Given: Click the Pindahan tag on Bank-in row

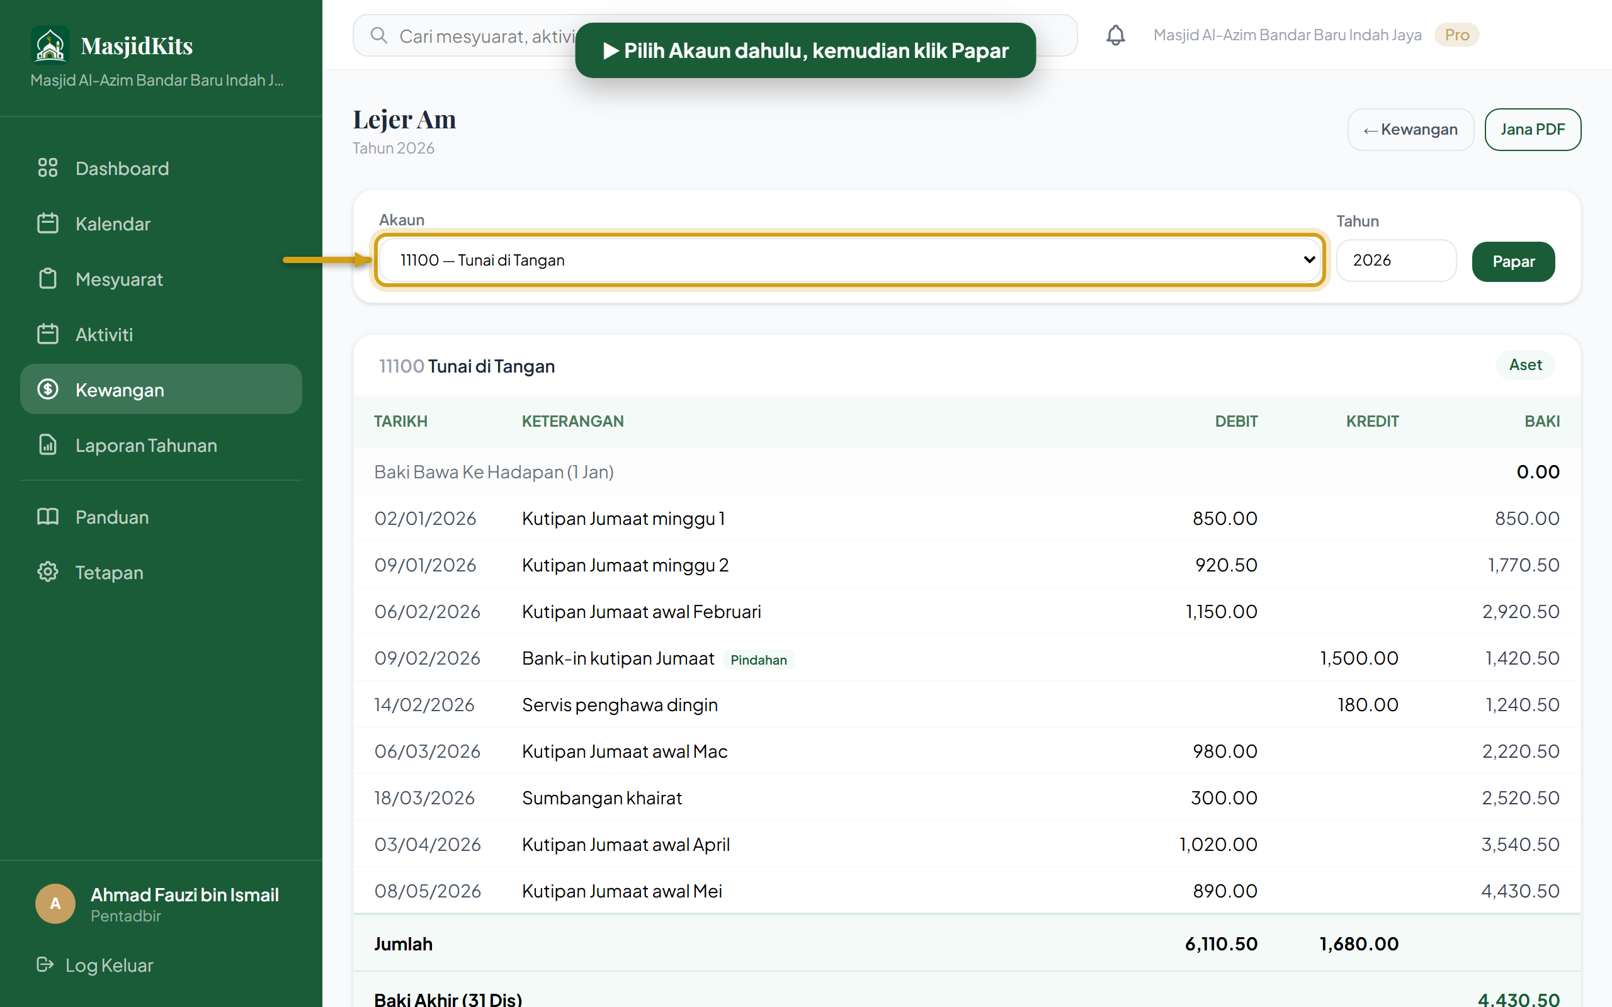Looking at the screenshot, I should (x=759, y=660).
